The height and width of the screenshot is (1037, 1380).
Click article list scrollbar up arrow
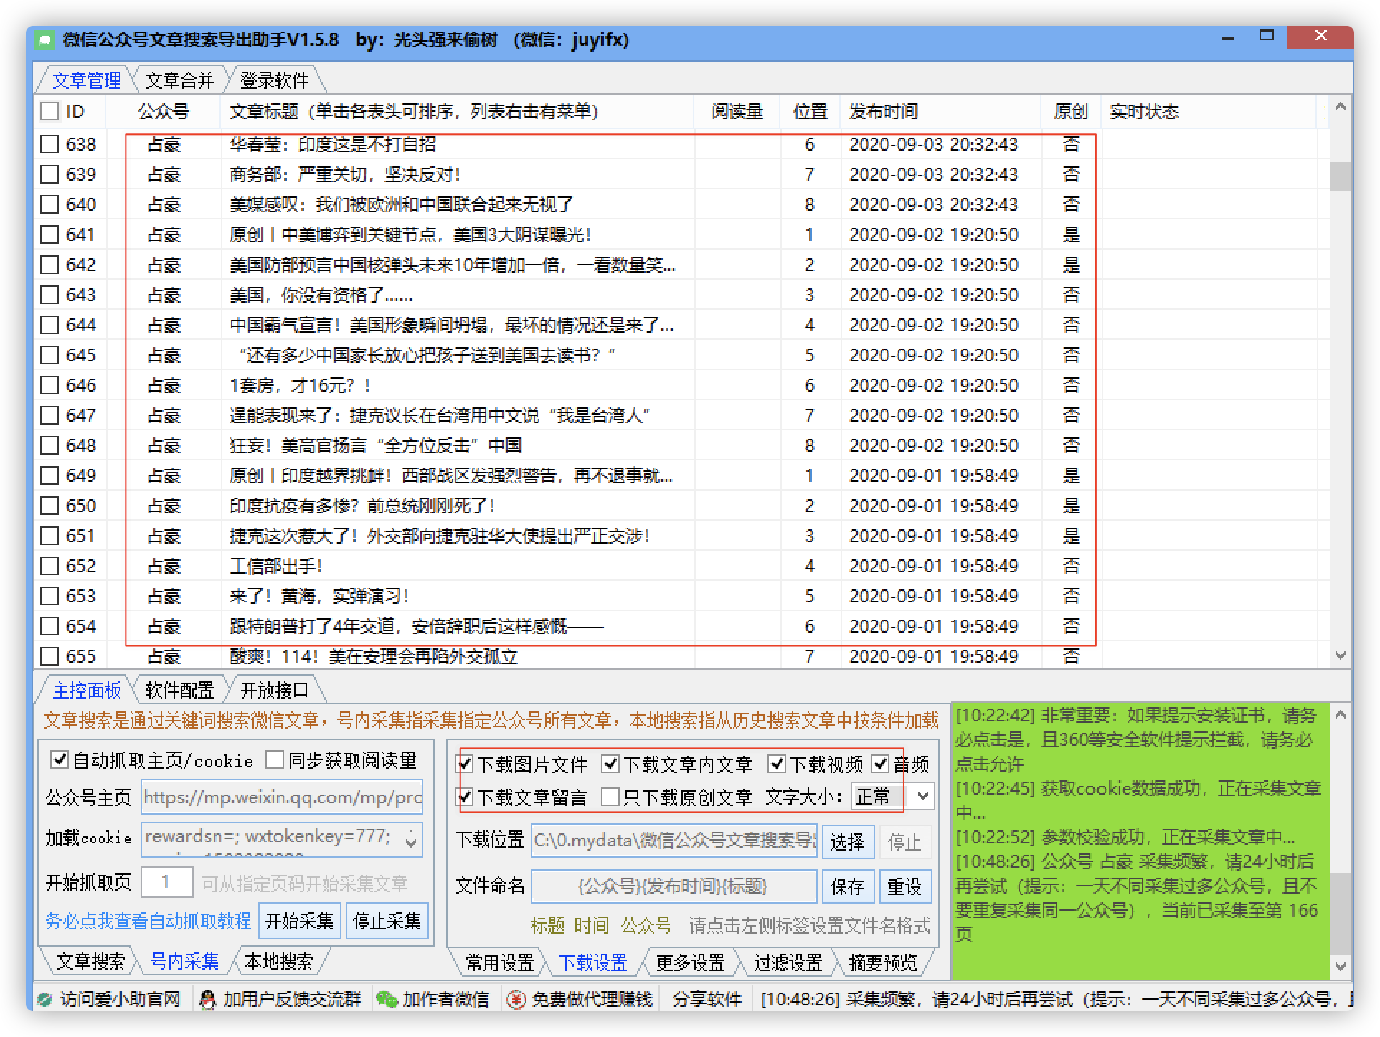1340,108
